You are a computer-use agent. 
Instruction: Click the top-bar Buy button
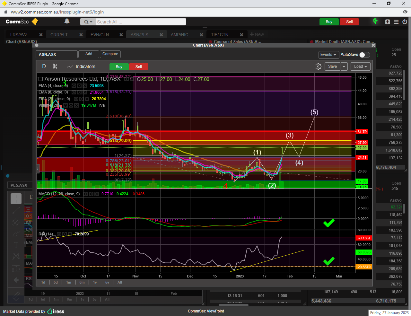(x=329, y=22)
